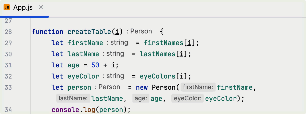Click the 'function' keyword on line 28
The image size is (306, 114).
47,32
